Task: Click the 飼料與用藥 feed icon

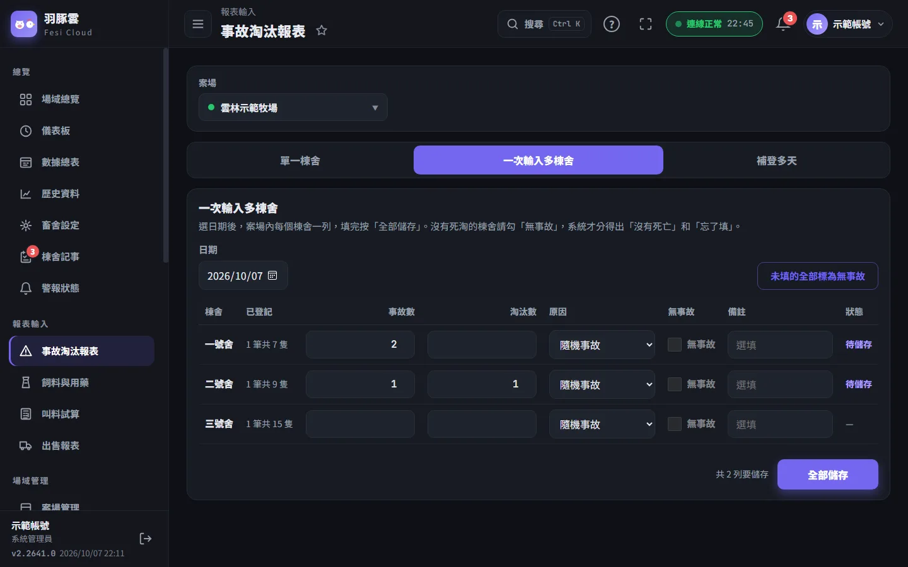Action: tap(26, 382)
